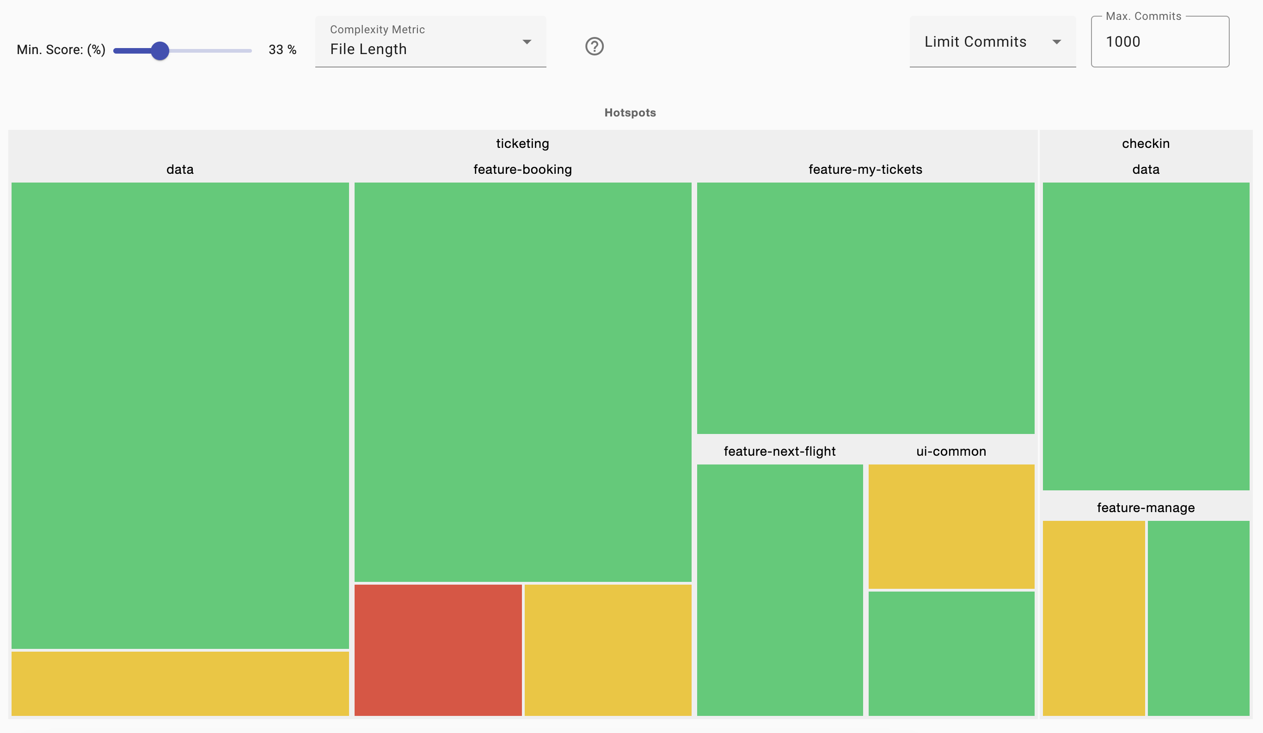The height and width of the screenshot is (733, 1263).
Task: Click the large green ticketing data tile
Action: pos(180,415)
